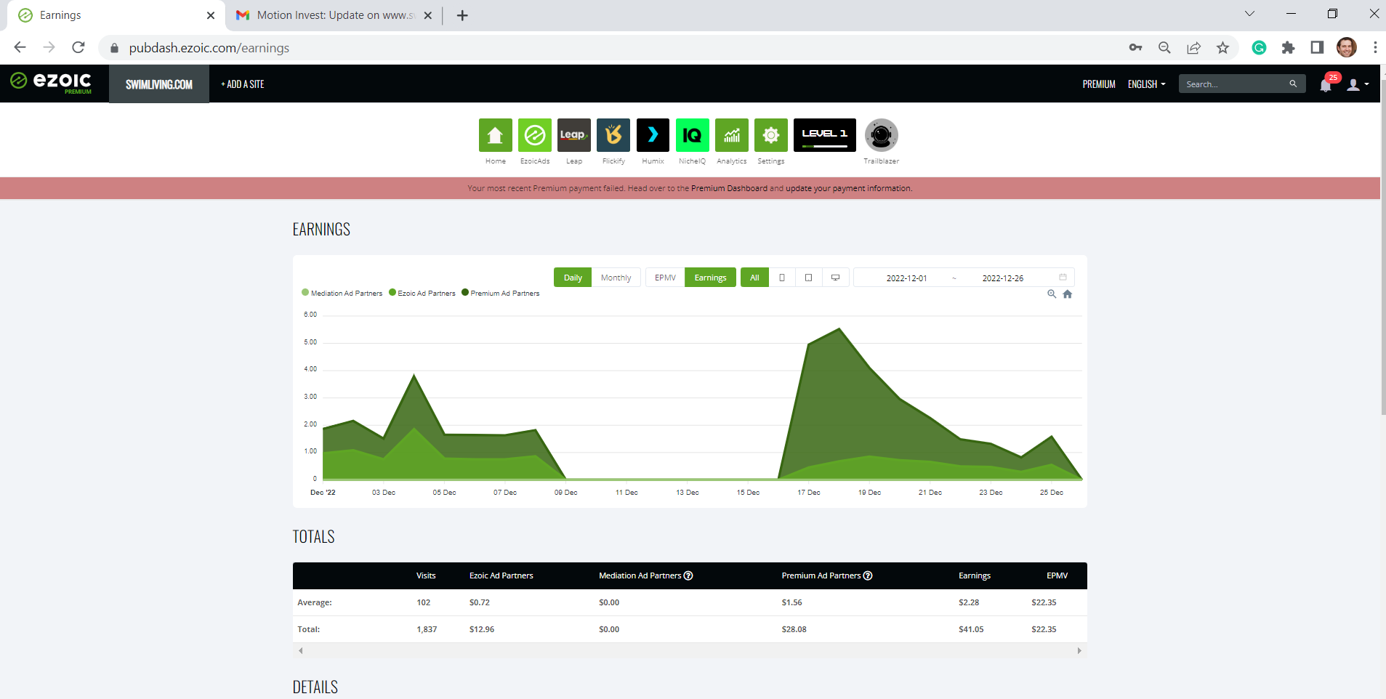Open the Leap app icon
Viewport: 1386px width, 699px height.
pos(574,135)
